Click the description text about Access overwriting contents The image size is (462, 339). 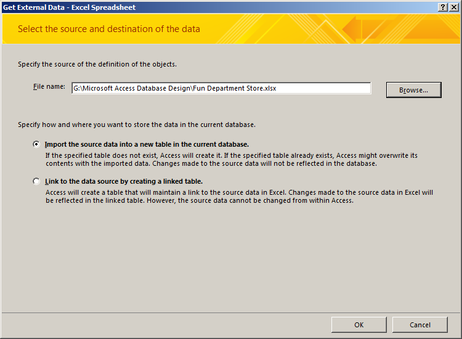[x=231, y=160]
